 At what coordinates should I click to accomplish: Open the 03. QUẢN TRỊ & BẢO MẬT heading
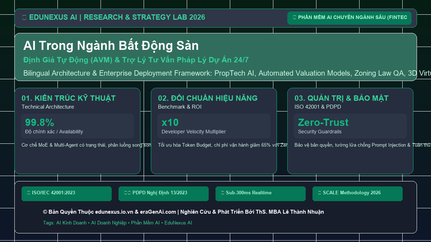[342, 98]
